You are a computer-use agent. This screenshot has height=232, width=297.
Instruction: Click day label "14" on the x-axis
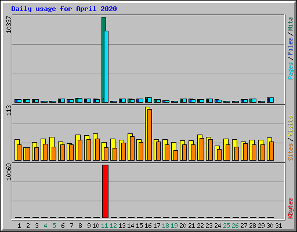(x=131, y=226)
